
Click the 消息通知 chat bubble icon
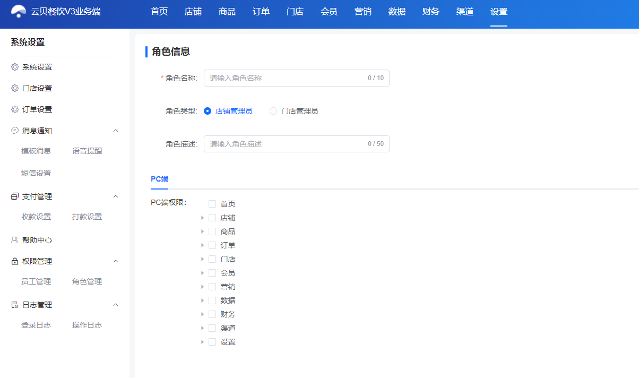(15, 131)
